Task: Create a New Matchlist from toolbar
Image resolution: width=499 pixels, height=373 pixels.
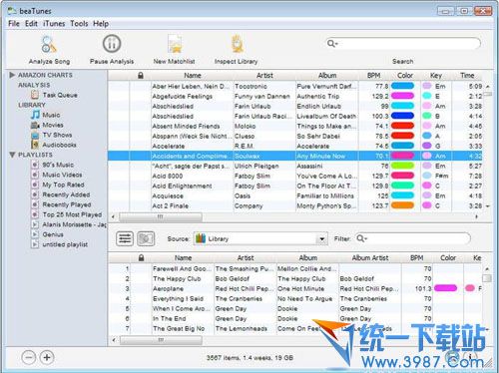Action: point(175,45)
